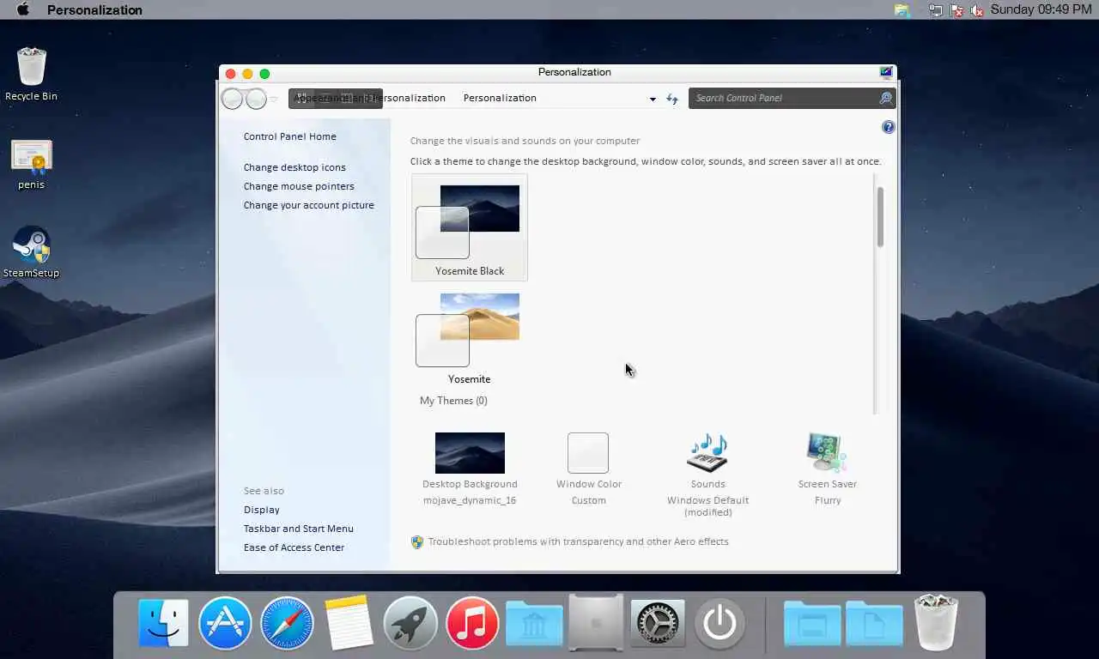
Task: Click the Sunday 09:49 PM clock
Action: point(1041,9)
